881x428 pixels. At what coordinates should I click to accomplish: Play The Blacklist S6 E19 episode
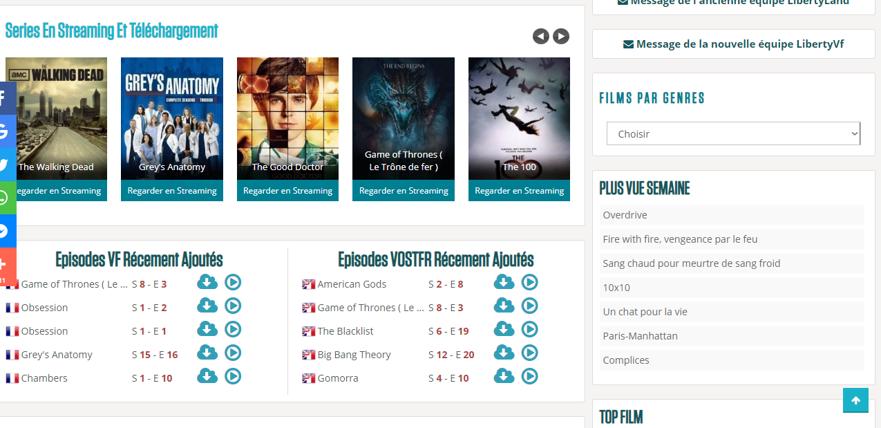(x=529, y=329)
